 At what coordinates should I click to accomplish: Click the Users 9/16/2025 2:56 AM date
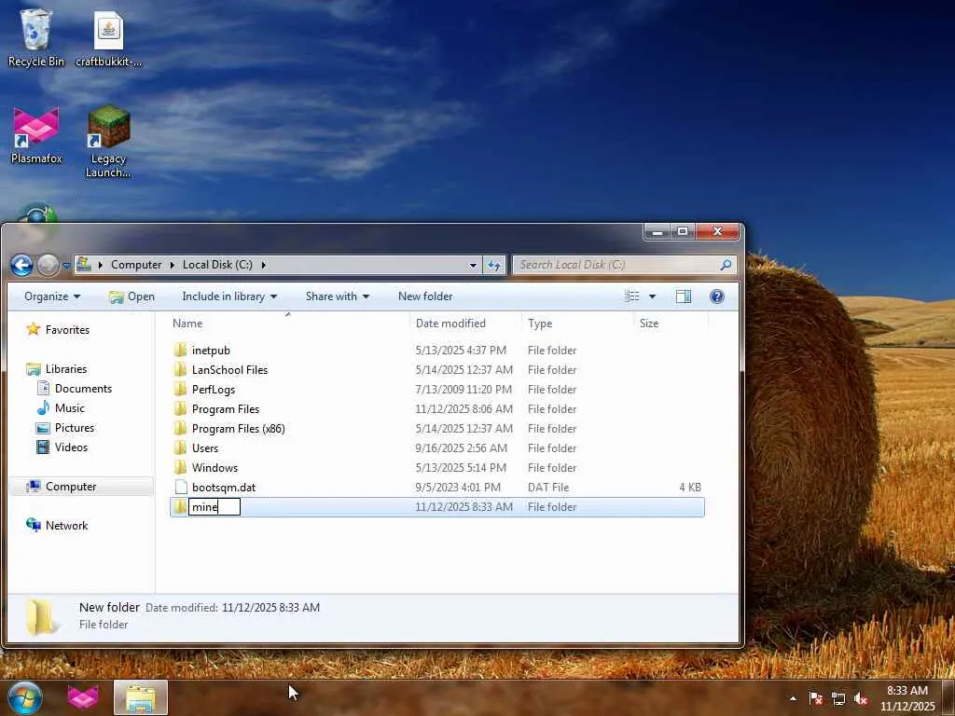click(461, 448)
